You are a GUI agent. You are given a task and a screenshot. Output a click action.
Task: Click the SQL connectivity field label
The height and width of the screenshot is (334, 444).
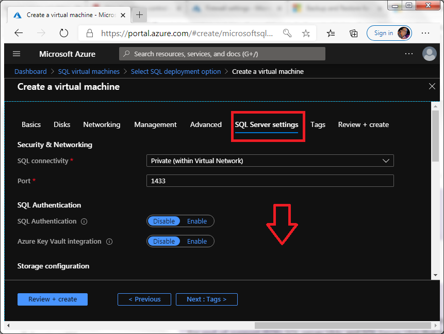pos(43,161)
